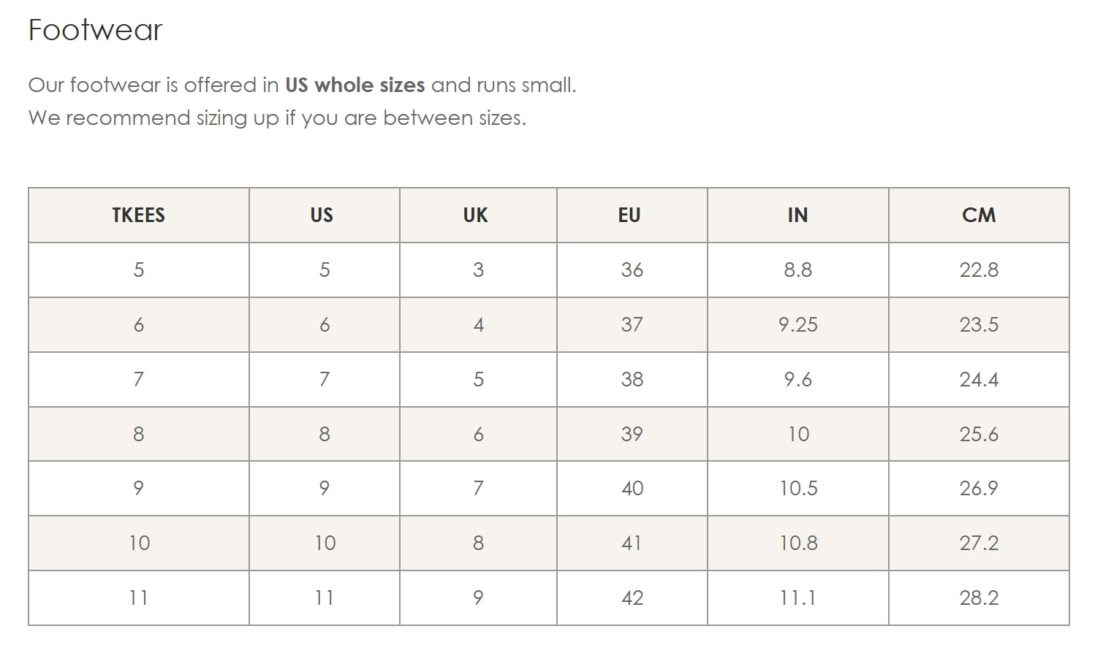This screenshot has height=645, width=1103.
Task: Click the 22.8 CM cell
Action: coord(979,270)
